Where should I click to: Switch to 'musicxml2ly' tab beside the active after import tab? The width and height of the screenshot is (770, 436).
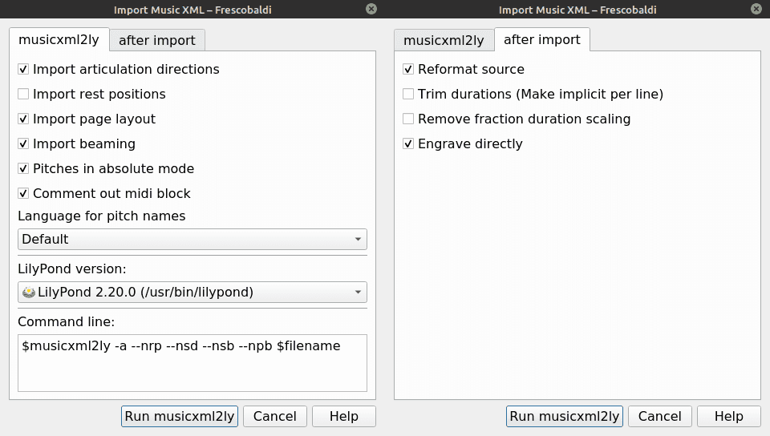(444, 40)
